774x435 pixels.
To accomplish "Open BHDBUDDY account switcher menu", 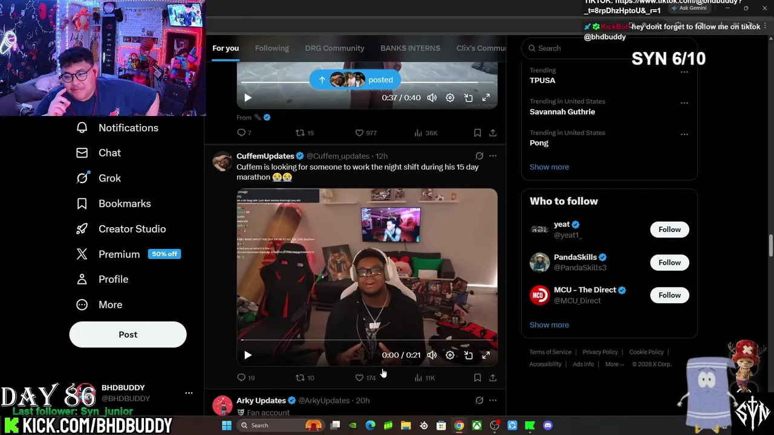I will click(x=189, y=393).
